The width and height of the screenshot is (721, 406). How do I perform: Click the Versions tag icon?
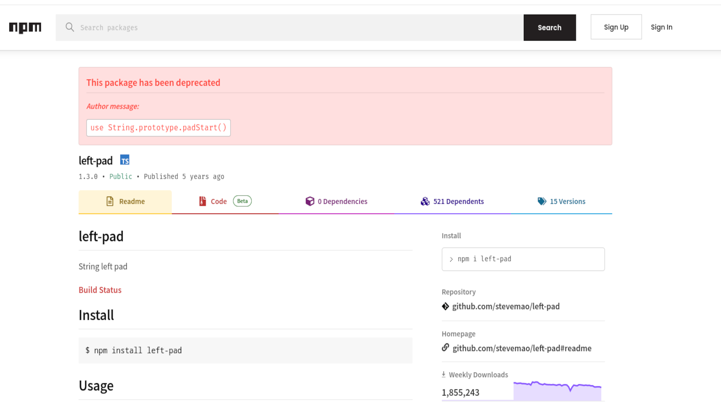coord(542,201)
